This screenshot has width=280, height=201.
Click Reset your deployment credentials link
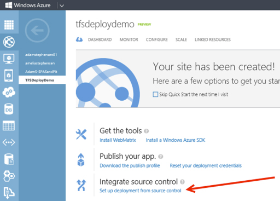(206, 165)
